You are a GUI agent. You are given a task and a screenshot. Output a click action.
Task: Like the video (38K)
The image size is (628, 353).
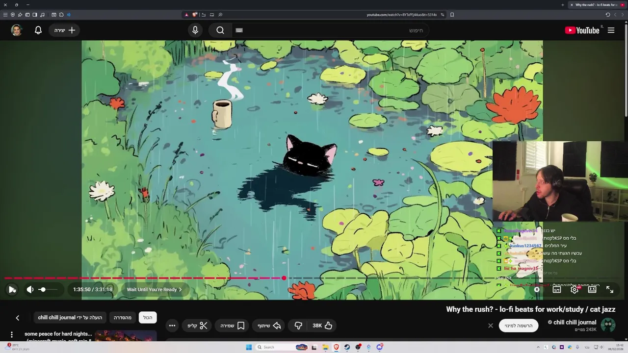coord(323,326)
